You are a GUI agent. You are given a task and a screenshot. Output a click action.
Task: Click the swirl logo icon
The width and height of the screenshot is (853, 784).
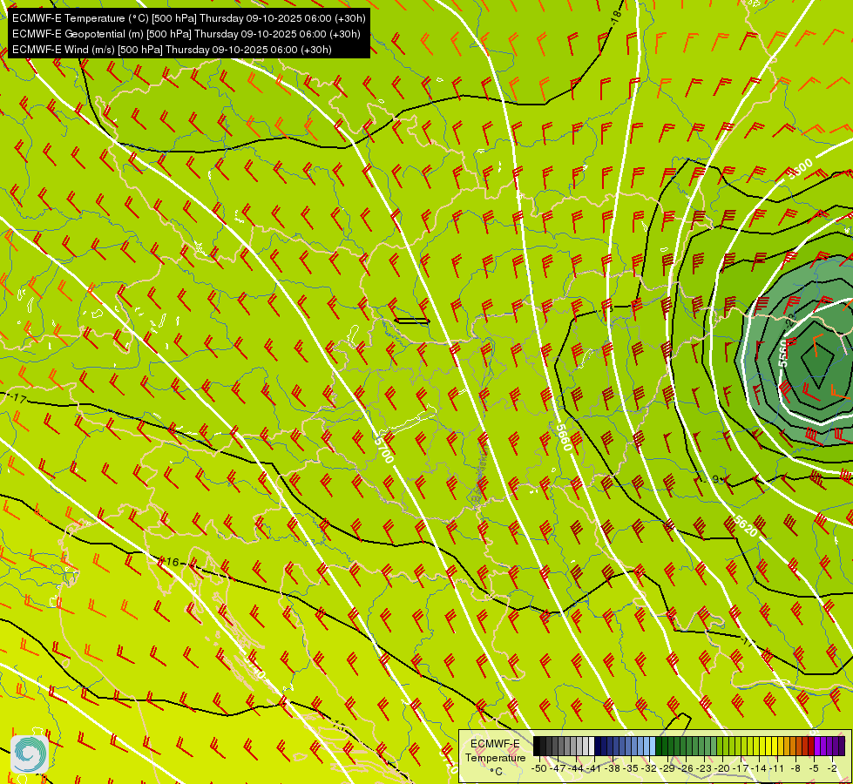tap(30, 754)
